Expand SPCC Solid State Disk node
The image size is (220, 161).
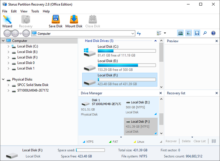point(8,85)
